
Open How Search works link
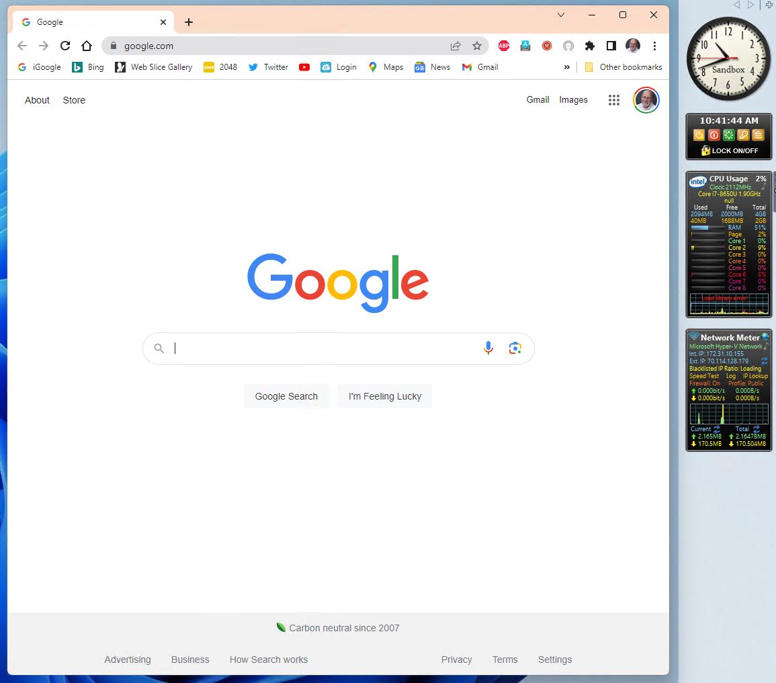269,659
